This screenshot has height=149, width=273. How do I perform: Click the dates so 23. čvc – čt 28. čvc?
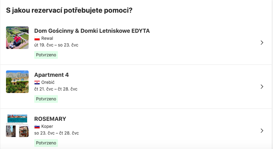(57, 133)
